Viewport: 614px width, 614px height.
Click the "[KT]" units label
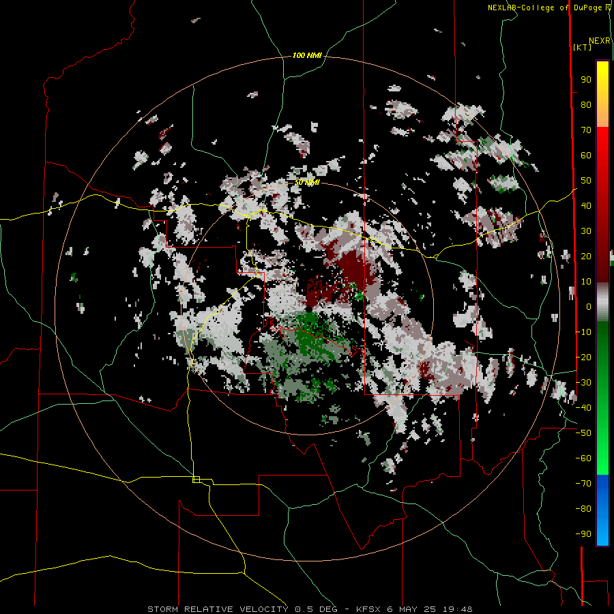click(582, 47)
